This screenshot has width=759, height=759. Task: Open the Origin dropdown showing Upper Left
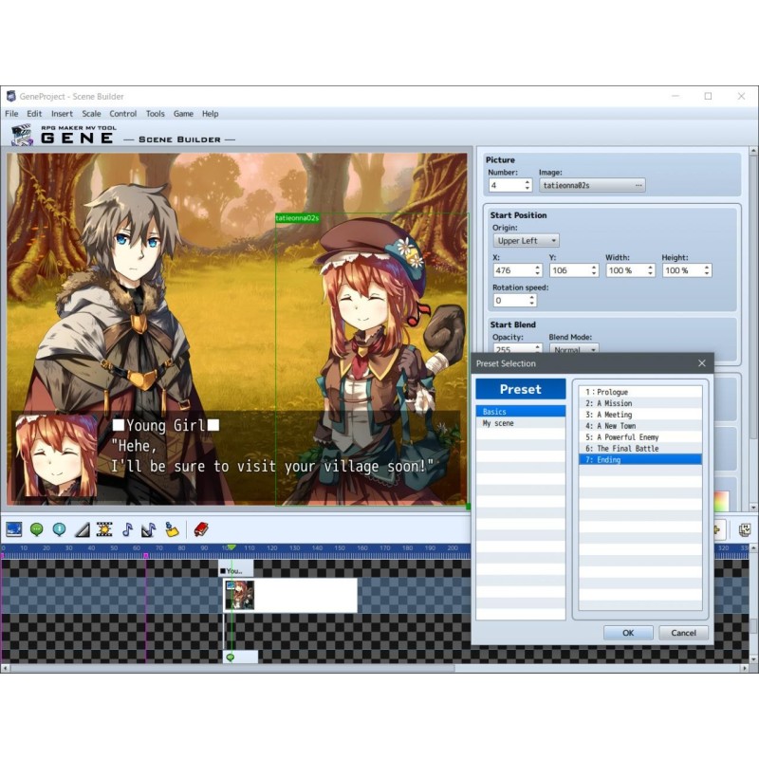[x=526, y=241]
